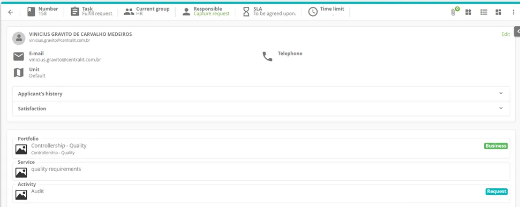Image resolution: width=520 pixels, height=207 pixels.
Task: Click the SLA To be agreed upon text
Action: [275, 14]
